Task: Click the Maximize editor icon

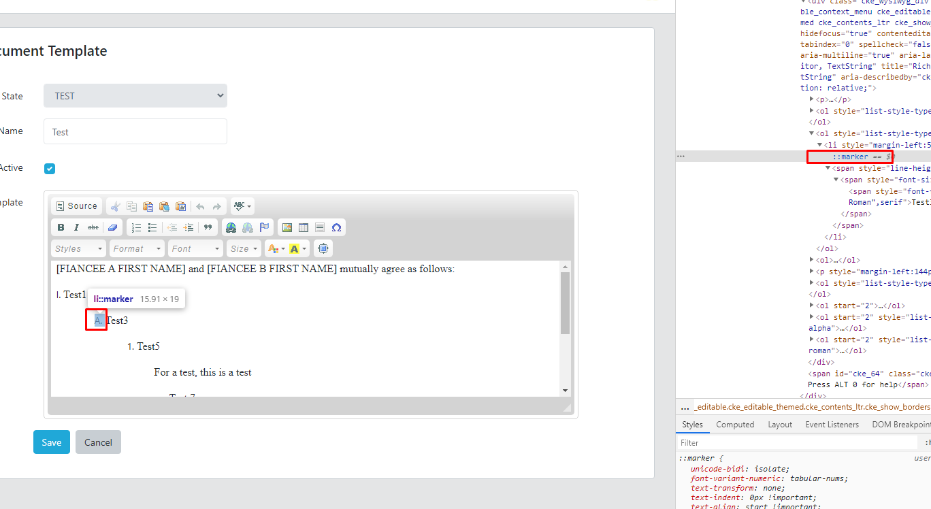Action: [x=323, y=248]
